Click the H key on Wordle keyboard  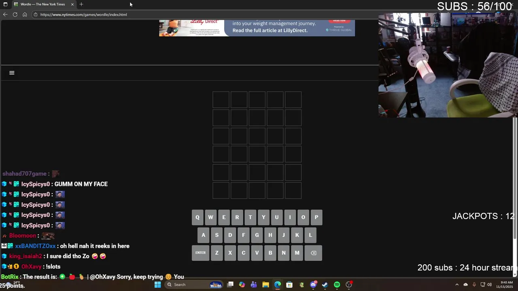[x=270, y=235]
